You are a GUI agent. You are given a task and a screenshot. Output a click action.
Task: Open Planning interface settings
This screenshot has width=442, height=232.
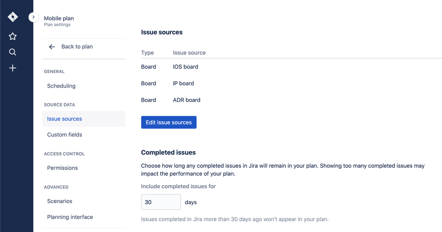(x=70, y=217)
